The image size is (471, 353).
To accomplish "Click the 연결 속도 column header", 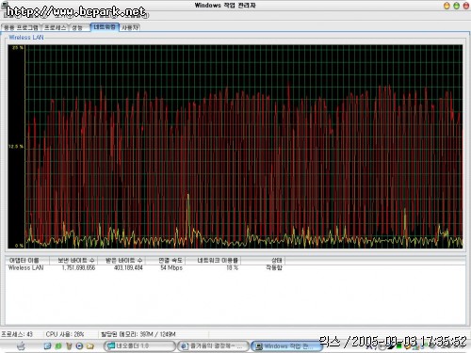I will [166, 261].
